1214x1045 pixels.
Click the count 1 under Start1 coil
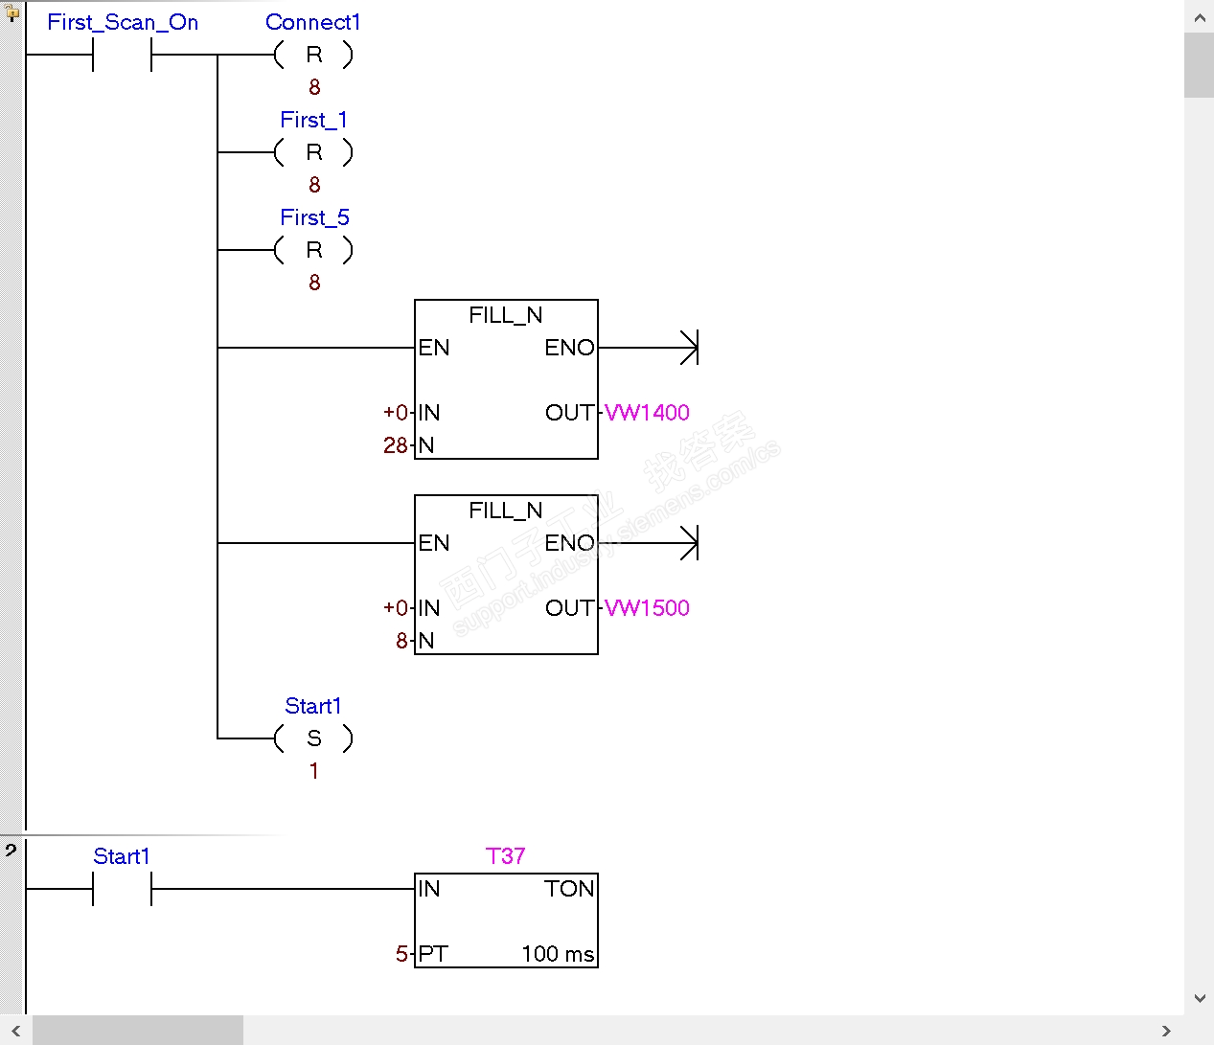[313, 771]
